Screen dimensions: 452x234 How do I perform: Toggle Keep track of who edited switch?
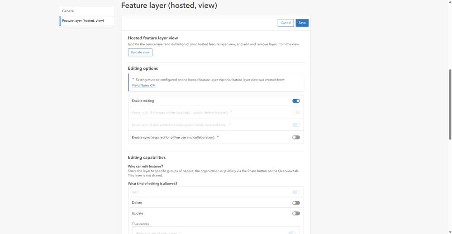point(296,125)
